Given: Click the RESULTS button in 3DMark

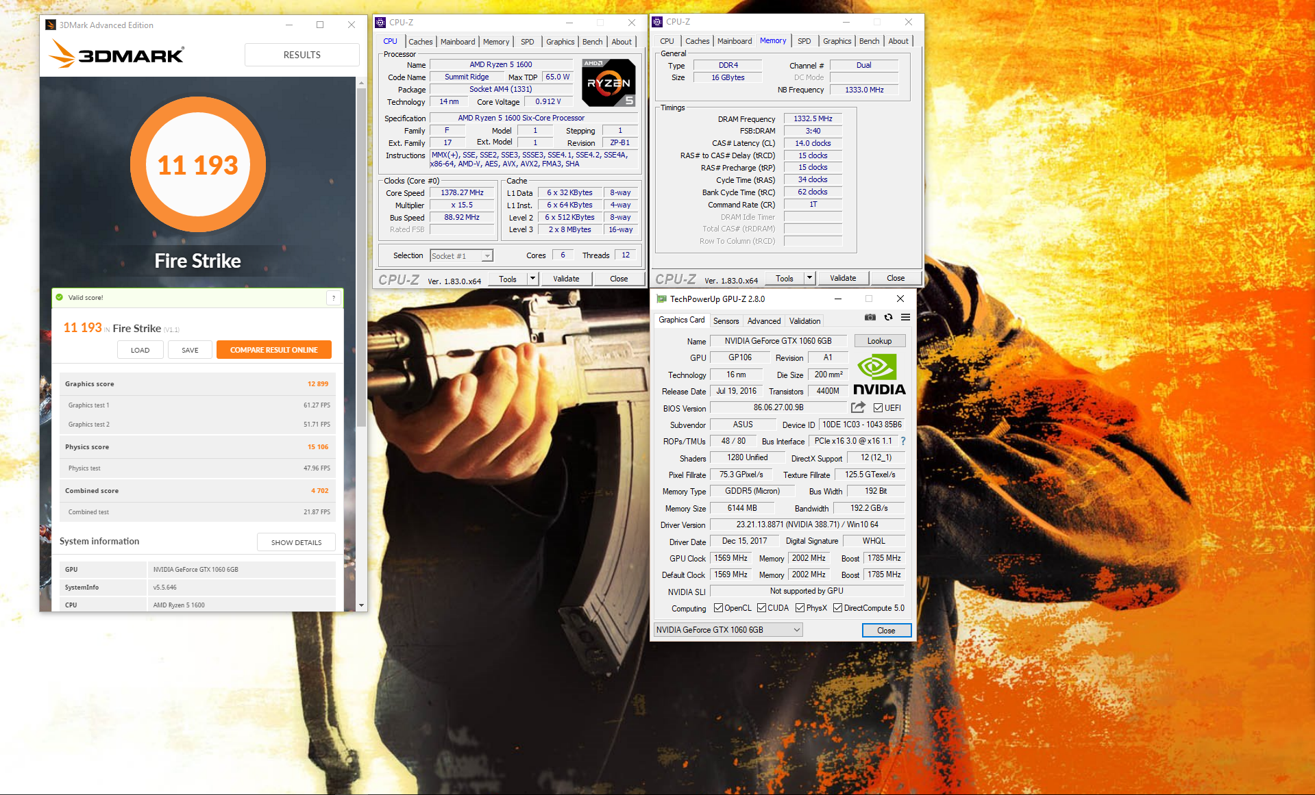Looking at the screenshot, I should click(x=302, y=55).
